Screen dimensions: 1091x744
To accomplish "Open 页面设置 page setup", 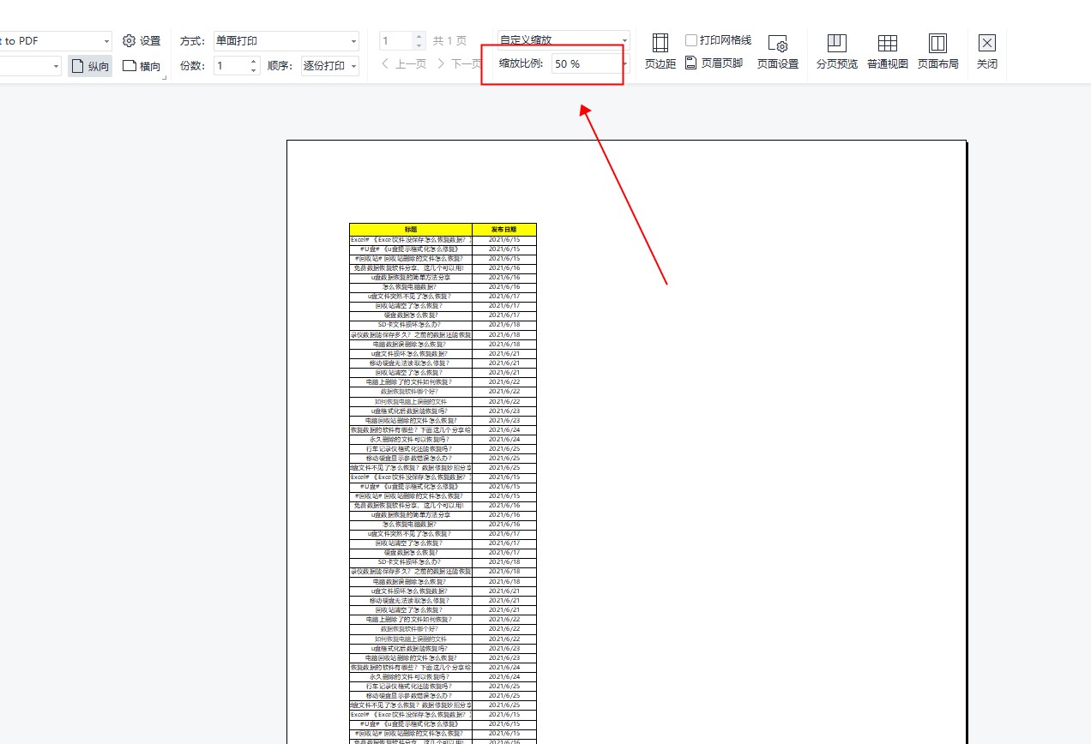I will (x=777, y=51).
